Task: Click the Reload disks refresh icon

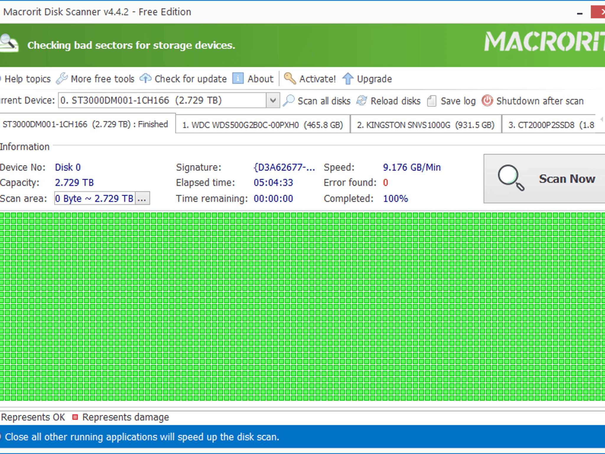Action: pos(362,100)
